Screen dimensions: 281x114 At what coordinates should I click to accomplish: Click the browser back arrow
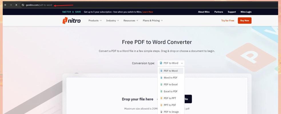tap(5, 5)
